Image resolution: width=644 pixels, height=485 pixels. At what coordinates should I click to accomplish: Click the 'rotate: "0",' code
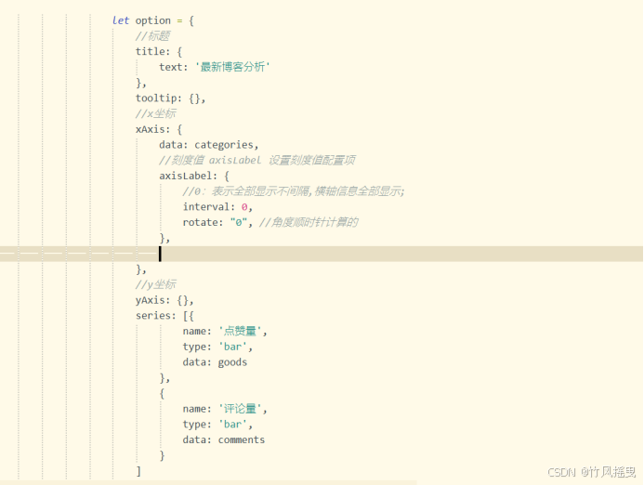[x=217, y=223]
